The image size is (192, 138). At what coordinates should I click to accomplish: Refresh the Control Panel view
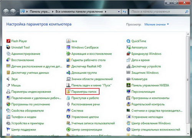tap(124, 11)
